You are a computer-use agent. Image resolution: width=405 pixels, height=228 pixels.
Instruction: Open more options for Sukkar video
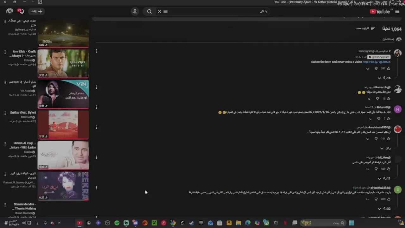point(5,113)
